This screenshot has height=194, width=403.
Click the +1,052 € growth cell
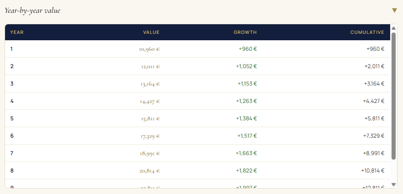tap(246, 66)
